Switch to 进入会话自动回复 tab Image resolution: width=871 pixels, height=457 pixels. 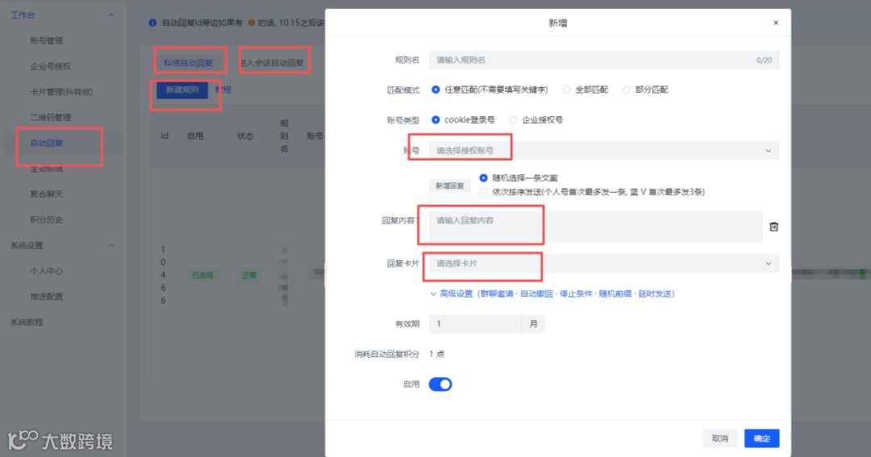pyautogui.click(x=273, y=62)
